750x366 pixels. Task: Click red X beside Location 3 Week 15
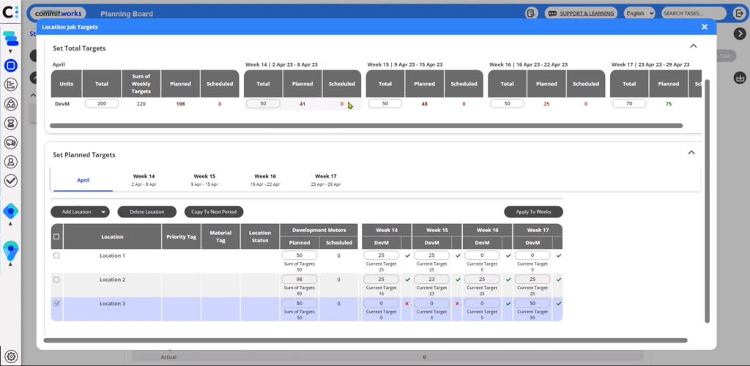(457, 303)
